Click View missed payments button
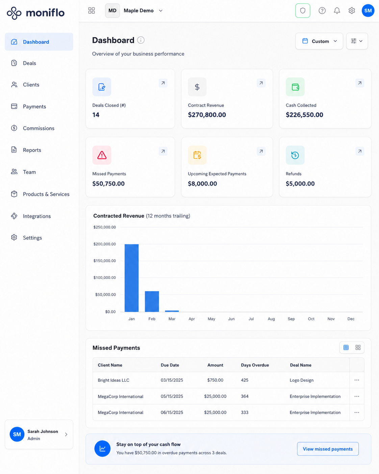379x474 pixels. [328, 449]
